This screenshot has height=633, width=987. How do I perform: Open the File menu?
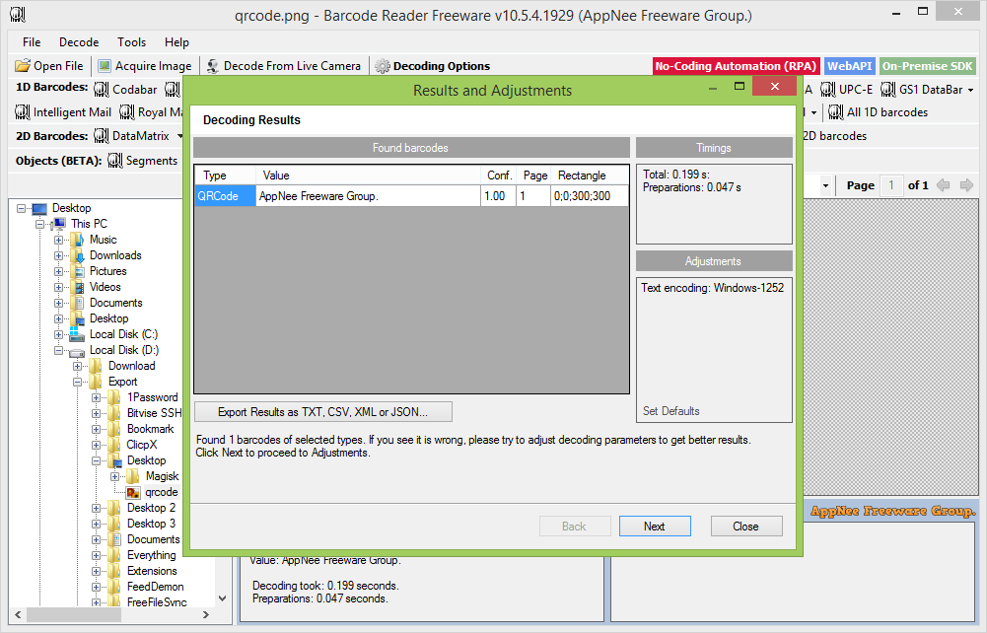tap(32, 42)
